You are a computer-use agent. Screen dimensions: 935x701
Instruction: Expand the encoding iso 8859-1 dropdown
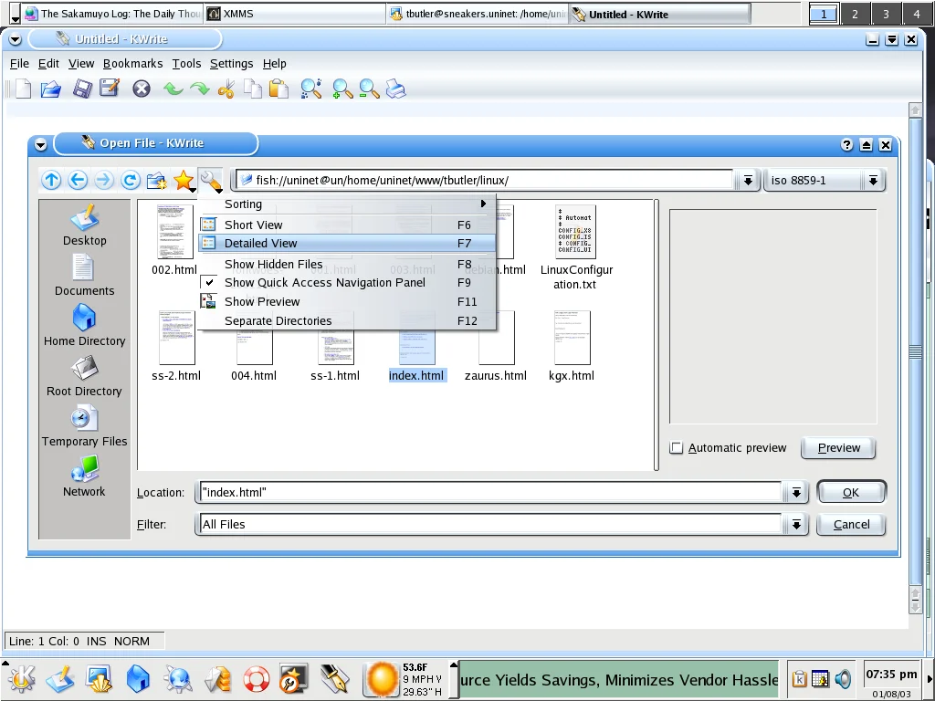tap(873, 181)
